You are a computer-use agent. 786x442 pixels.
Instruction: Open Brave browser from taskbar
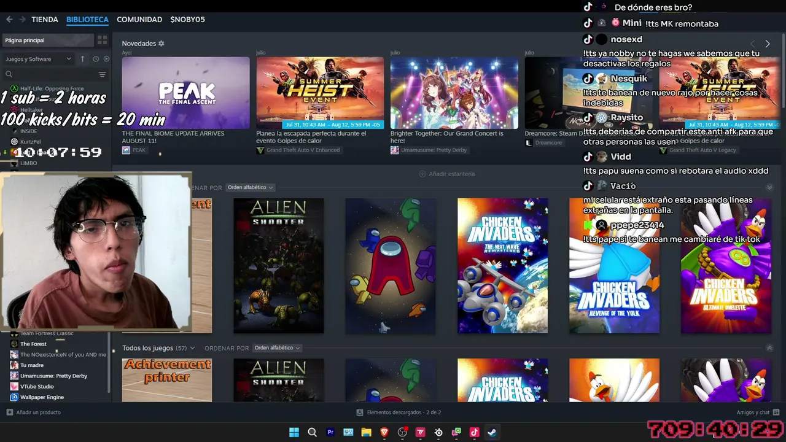coord(384,432)
